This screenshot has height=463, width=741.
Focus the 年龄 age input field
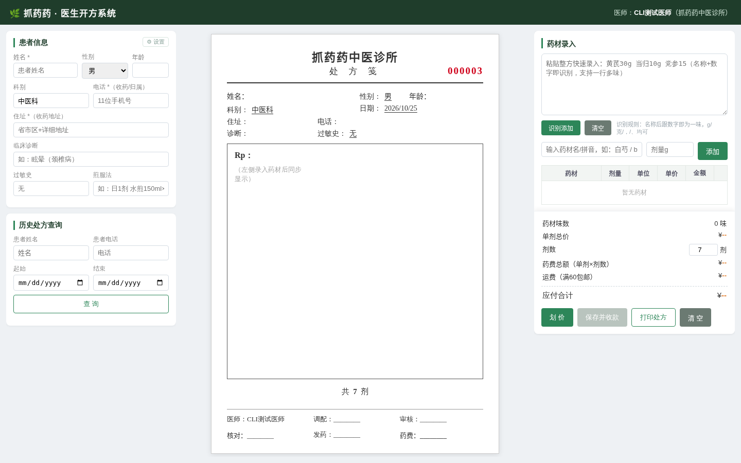coord(150,70)
